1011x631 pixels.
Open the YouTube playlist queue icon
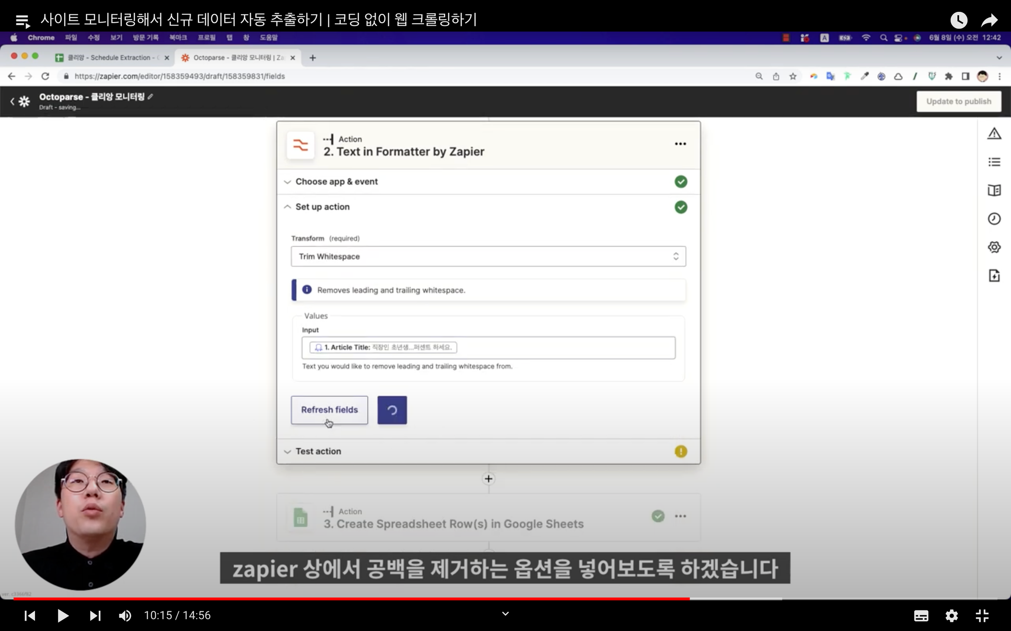[22, 21]
